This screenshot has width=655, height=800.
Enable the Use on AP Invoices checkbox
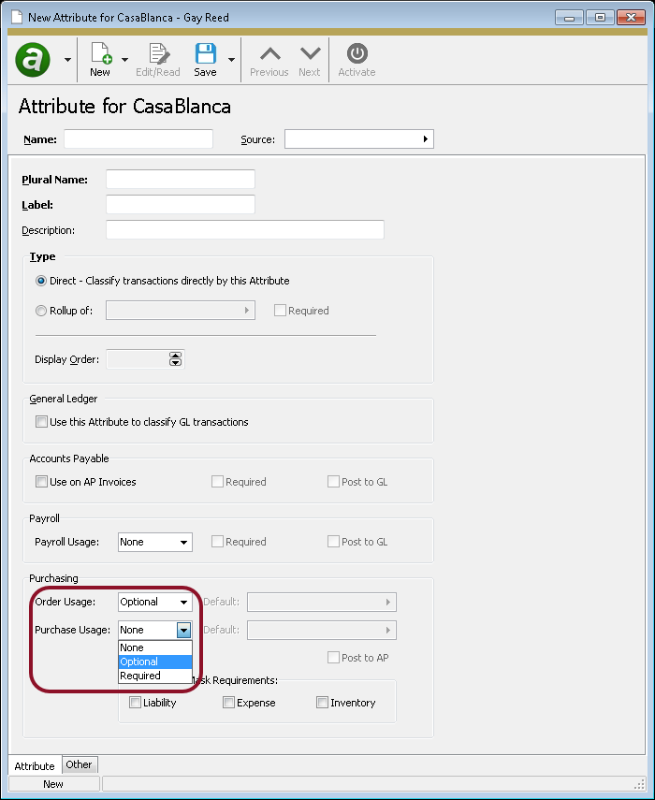41,481
